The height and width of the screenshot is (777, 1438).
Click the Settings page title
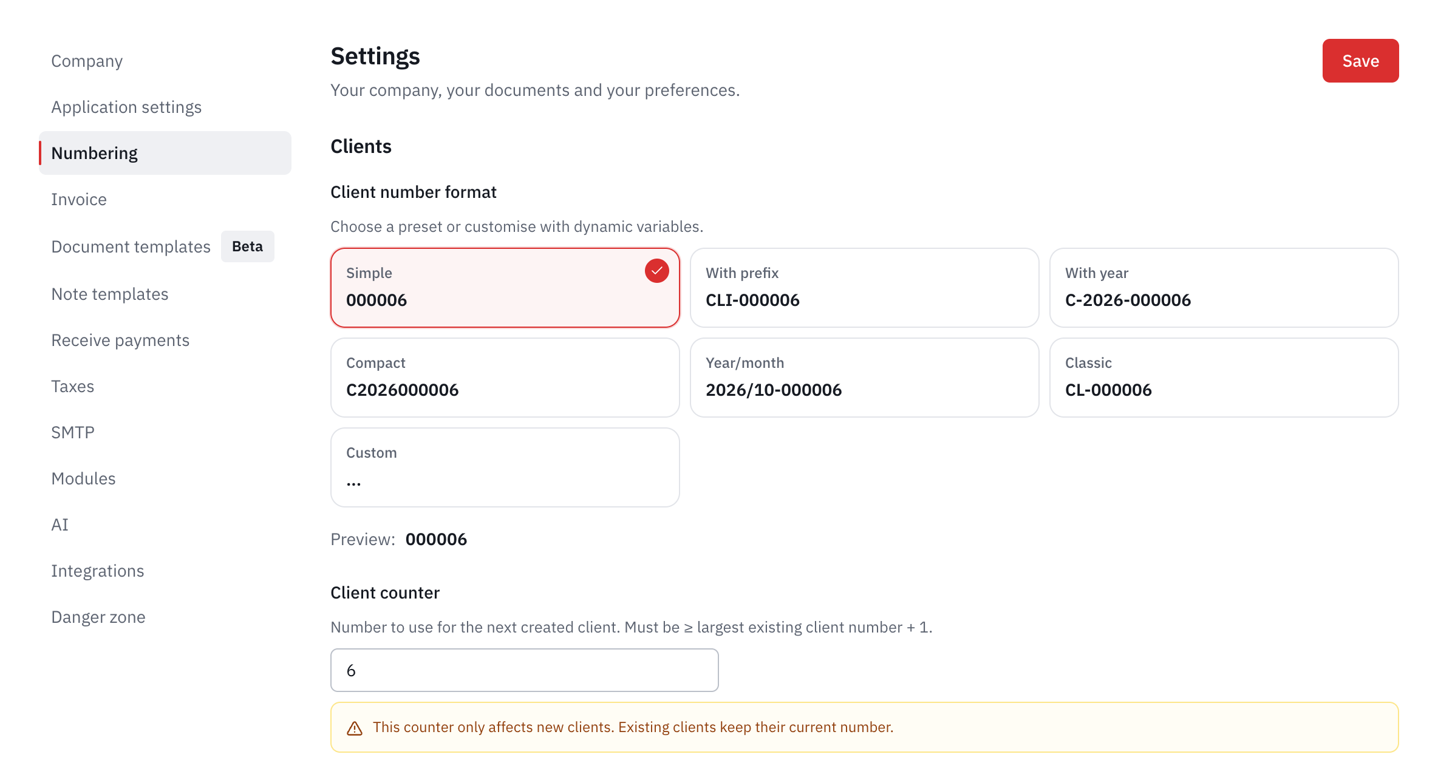[375, 56]
